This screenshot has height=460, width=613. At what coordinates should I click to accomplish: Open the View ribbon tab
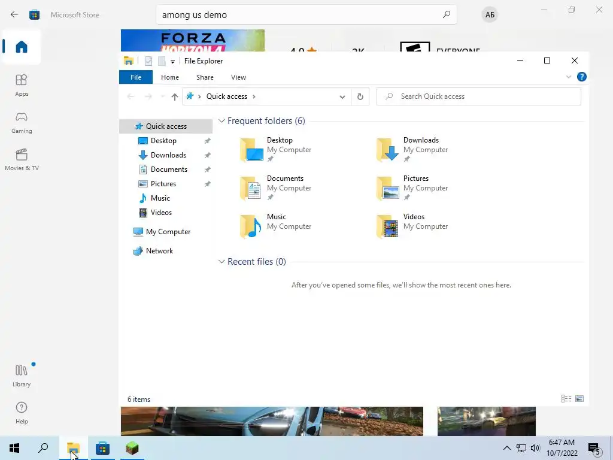pyautogui.click(x=238, y=77)
